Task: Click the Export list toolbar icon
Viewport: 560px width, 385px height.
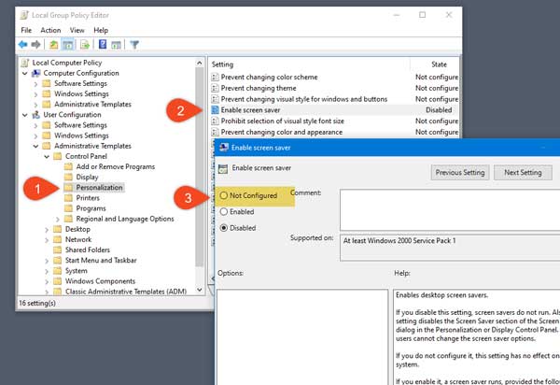Action: click(x=88, y=44)
